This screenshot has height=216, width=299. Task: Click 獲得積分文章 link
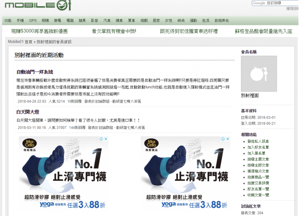(258, 171)
